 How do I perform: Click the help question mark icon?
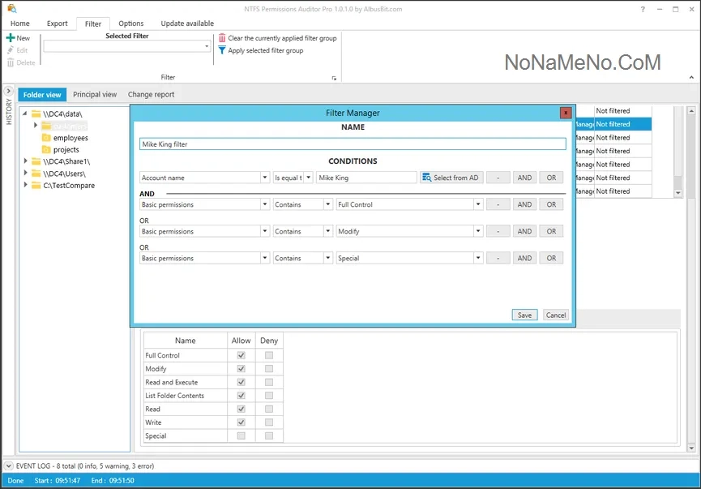(643, 9)
